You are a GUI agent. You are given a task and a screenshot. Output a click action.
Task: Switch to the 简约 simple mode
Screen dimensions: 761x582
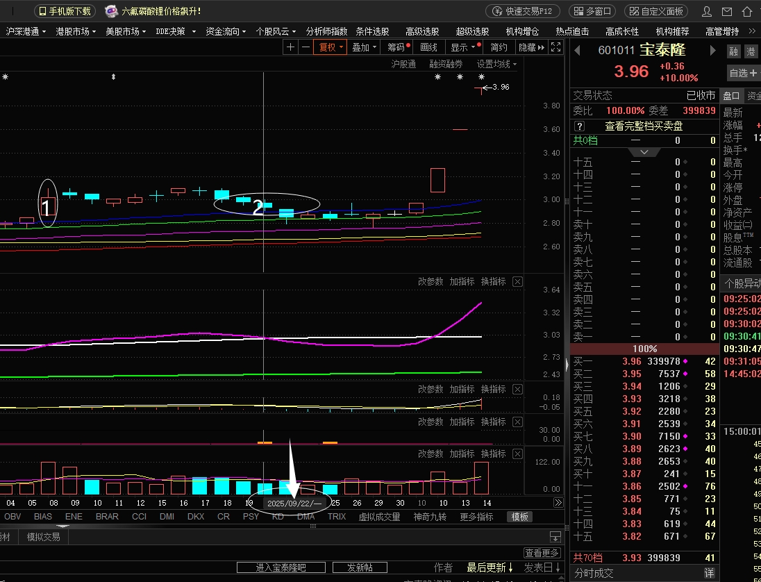coord(499,47)
